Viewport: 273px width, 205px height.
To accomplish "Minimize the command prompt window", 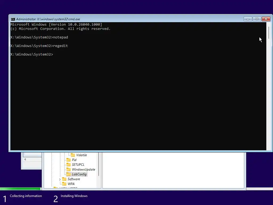I will (248, 19).
